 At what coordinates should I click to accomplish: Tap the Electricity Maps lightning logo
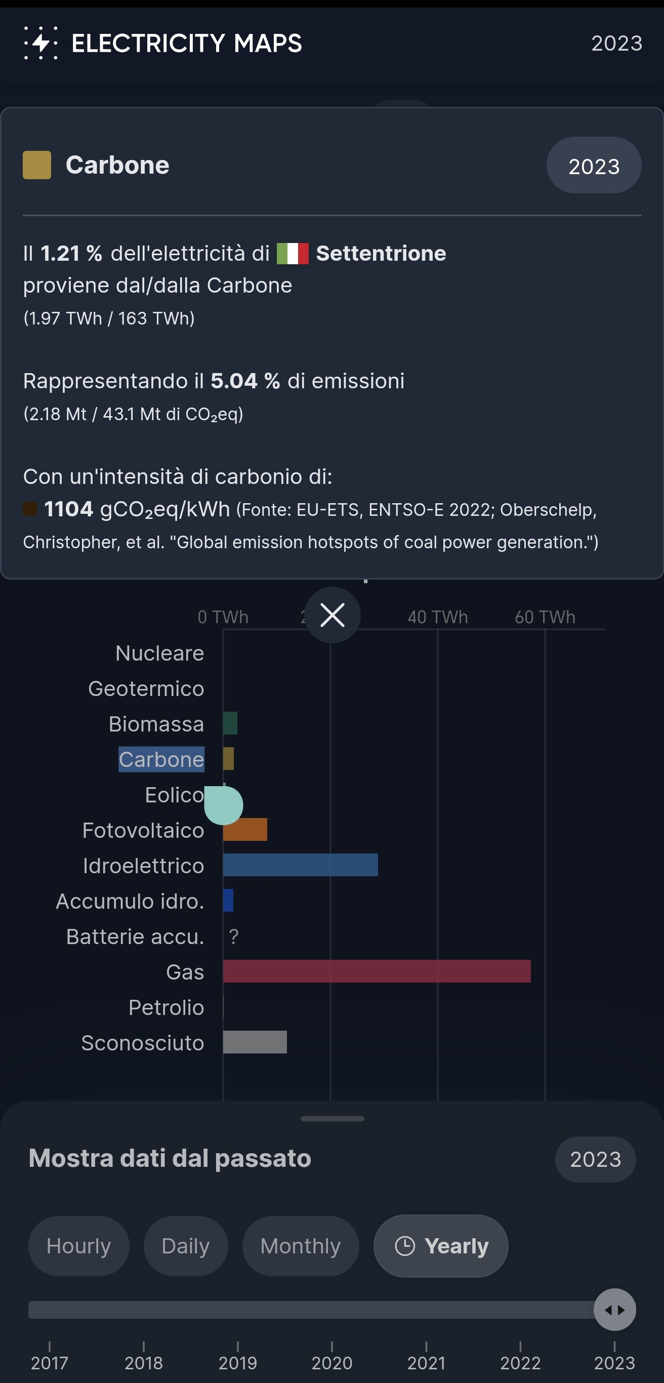(x=41, y=43)
